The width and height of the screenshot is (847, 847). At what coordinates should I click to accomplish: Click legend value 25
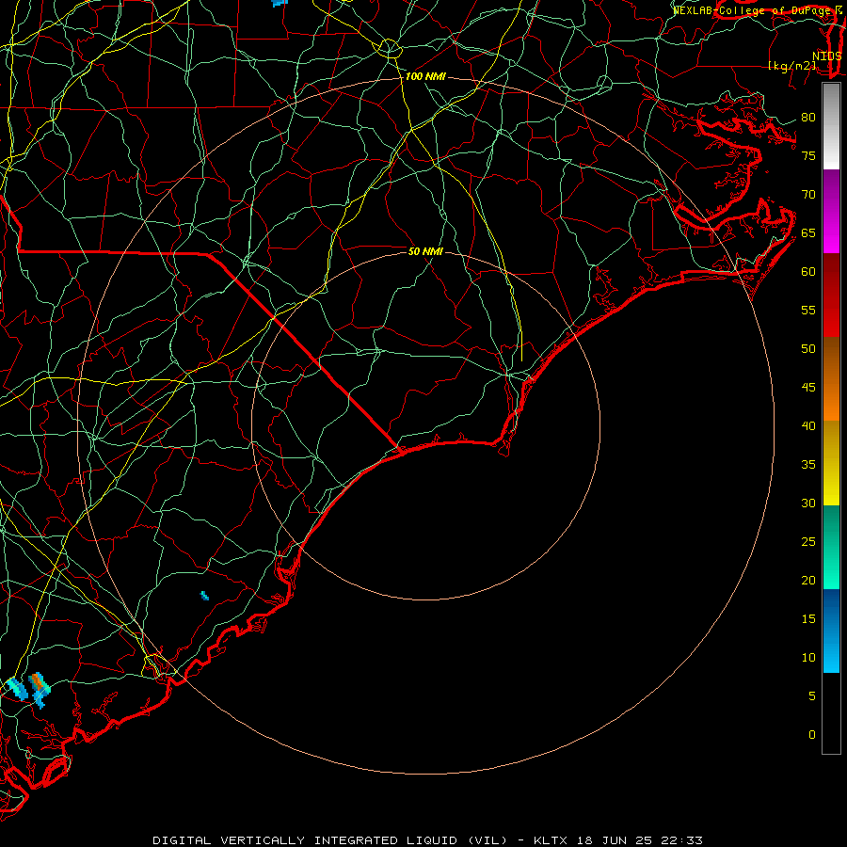point(808,542)
